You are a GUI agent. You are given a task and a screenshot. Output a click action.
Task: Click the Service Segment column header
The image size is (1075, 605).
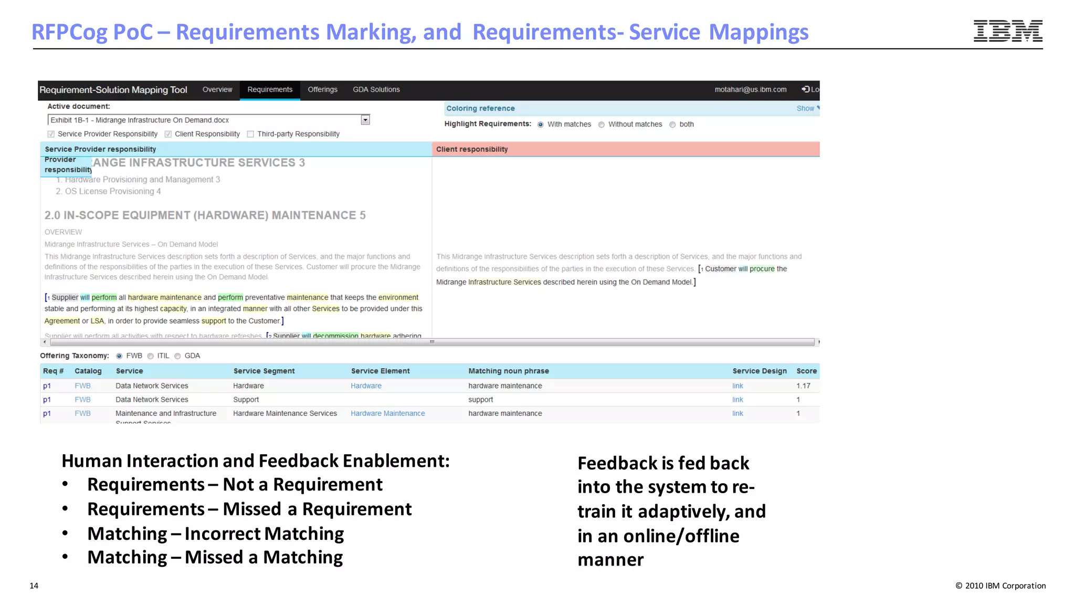click(x=264, y=371)
